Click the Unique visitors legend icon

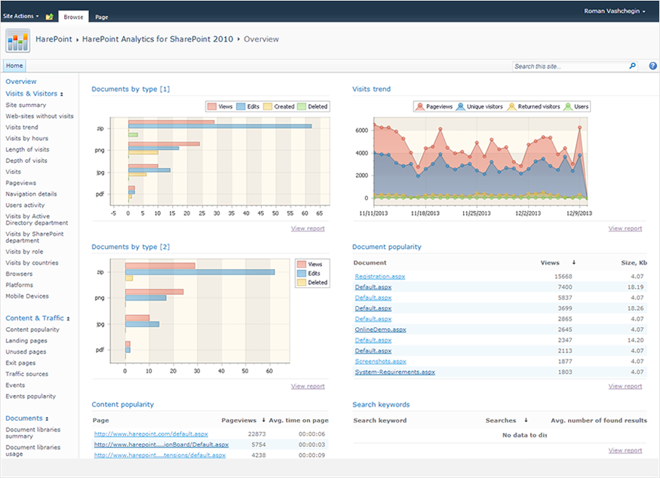(460, 107)
